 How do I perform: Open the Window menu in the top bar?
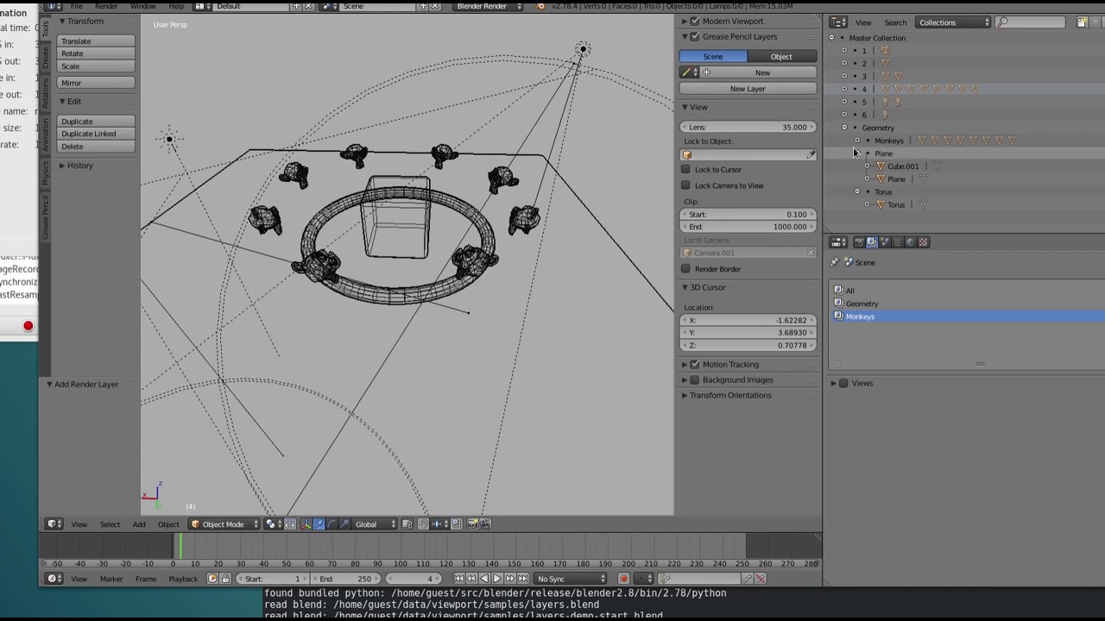click(x=142, y=6)
